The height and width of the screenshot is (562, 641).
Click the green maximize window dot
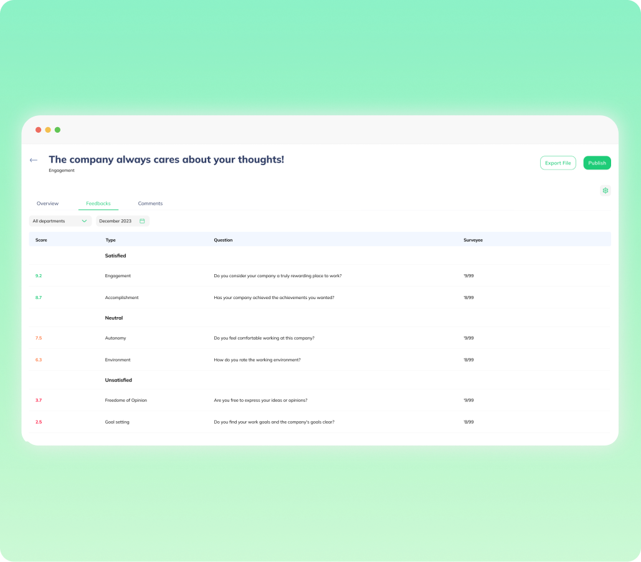click(x=57, y=130)
